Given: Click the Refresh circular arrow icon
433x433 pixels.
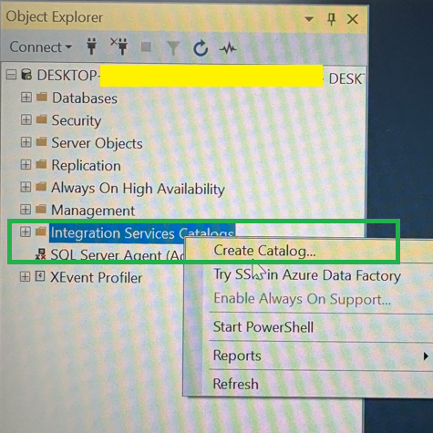Looking at the screenshot, I should 201,48.
